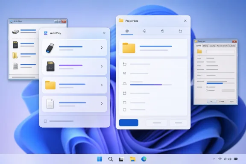Click the calendar icon in modern Properties

[x=125, y=93]
